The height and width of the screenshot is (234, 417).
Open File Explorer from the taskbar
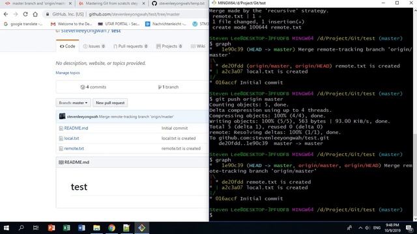[x=96, y=227]
